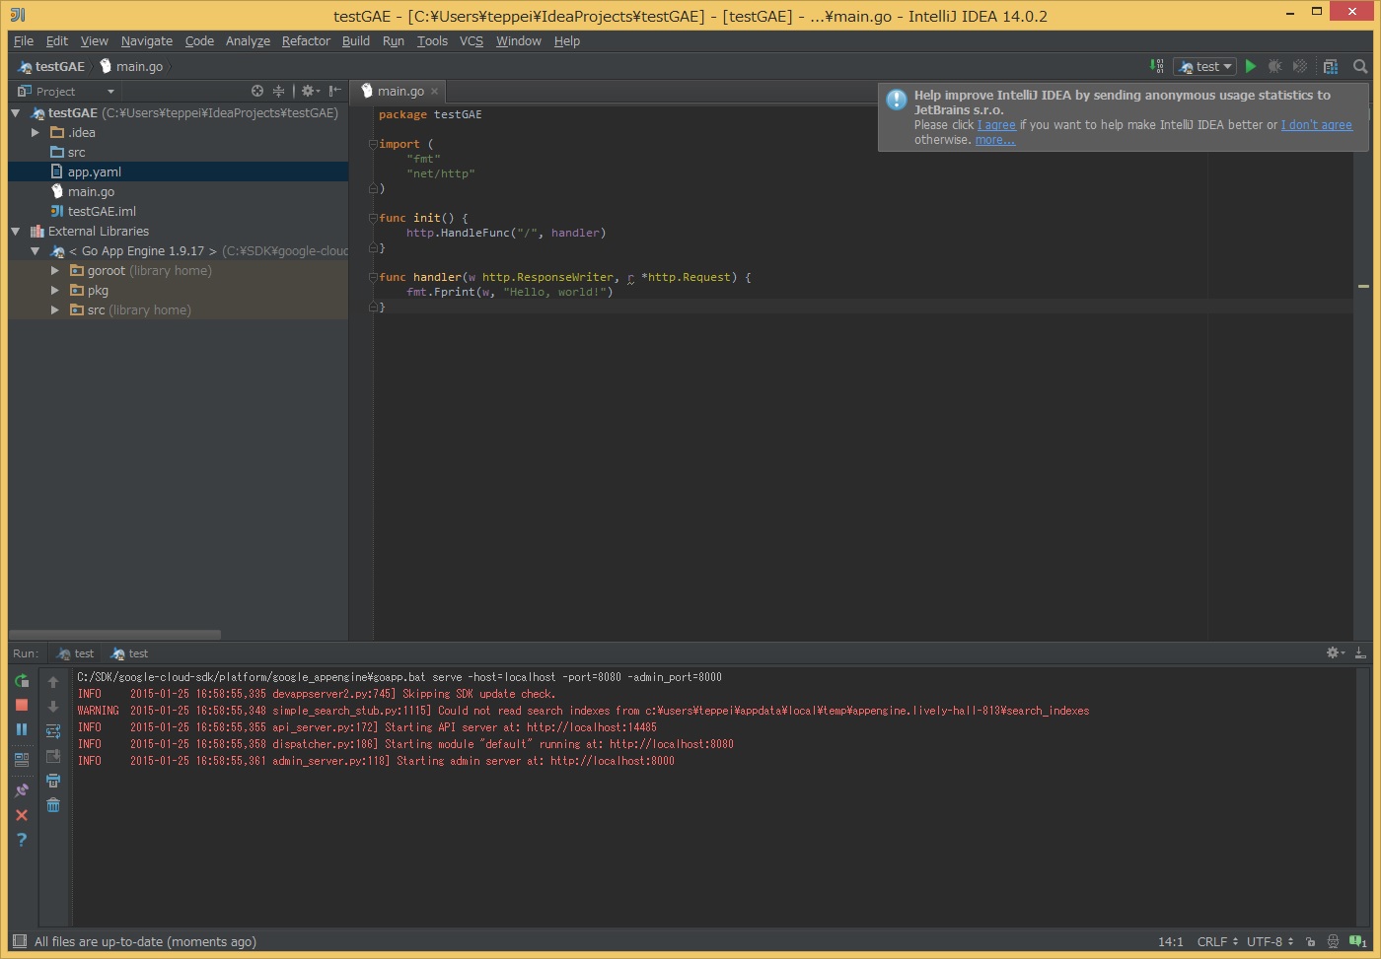Select testGAE.iml in project tree
This screenshot has width=1381, height=959.
[x=178, y=211]
